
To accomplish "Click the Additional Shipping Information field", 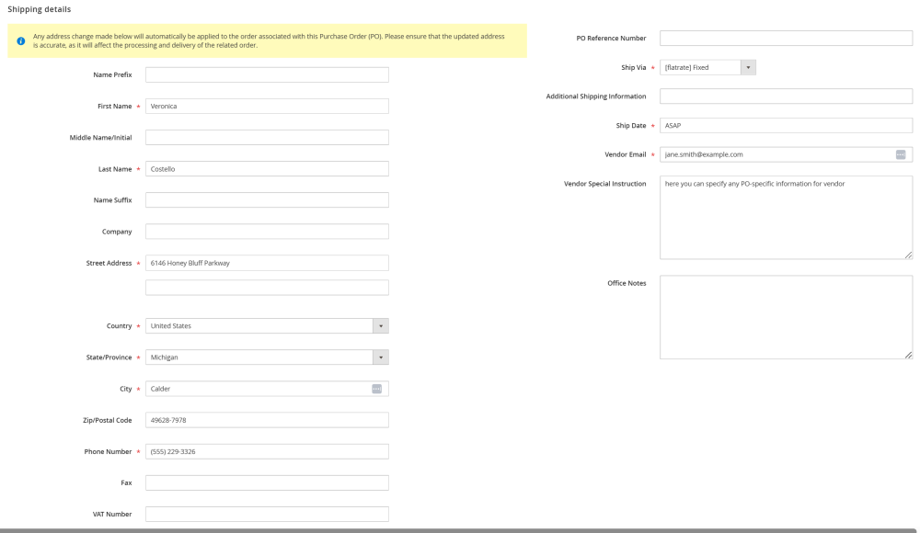I will pyautogui.click(x=787, y=96).
